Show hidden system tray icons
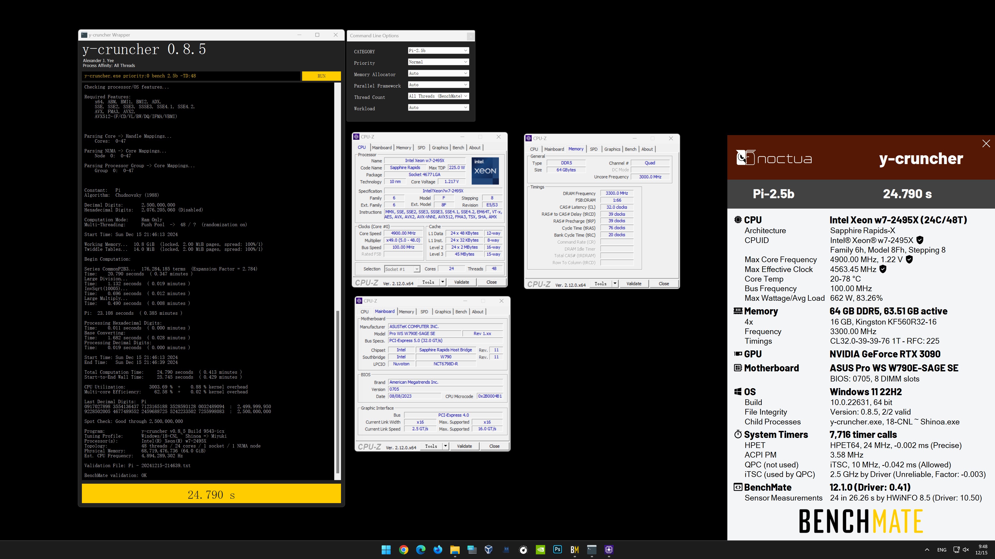 coord(927,550)
